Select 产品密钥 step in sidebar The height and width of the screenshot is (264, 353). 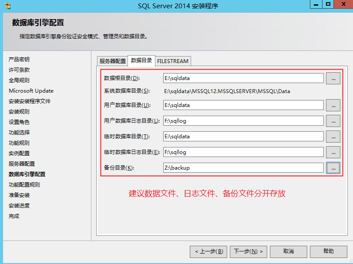[19, 59]
